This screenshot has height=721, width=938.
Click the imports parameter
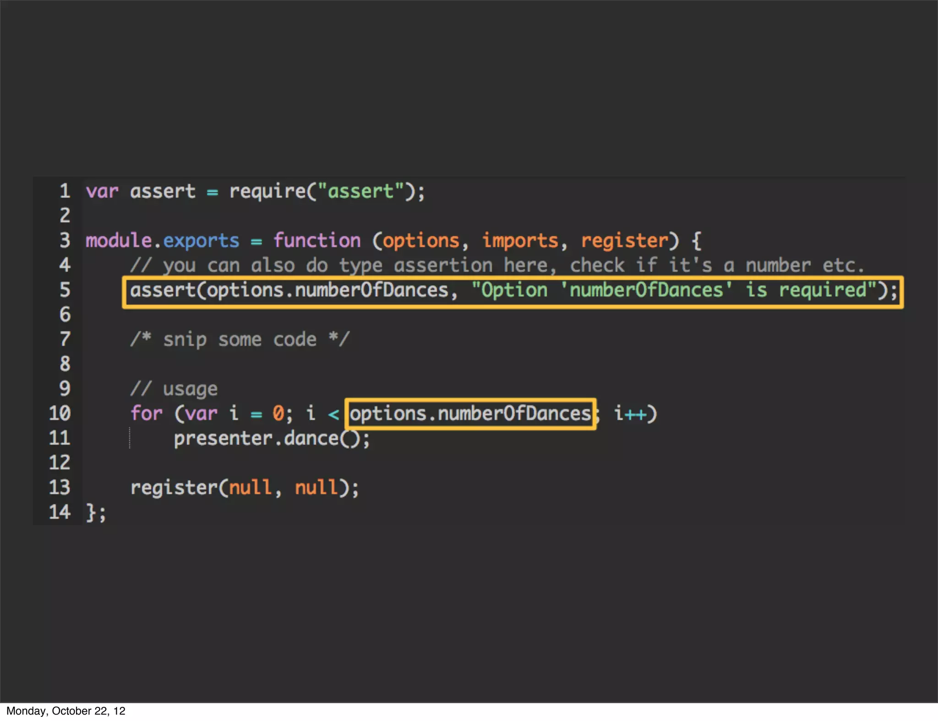520,241
